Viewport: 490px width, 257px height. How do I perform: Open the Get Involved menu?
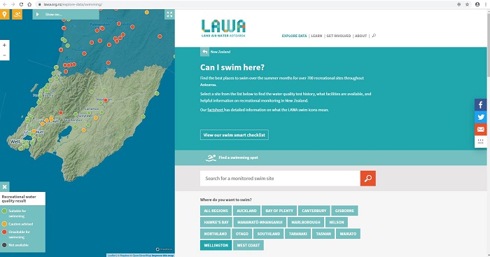(338, 36)
